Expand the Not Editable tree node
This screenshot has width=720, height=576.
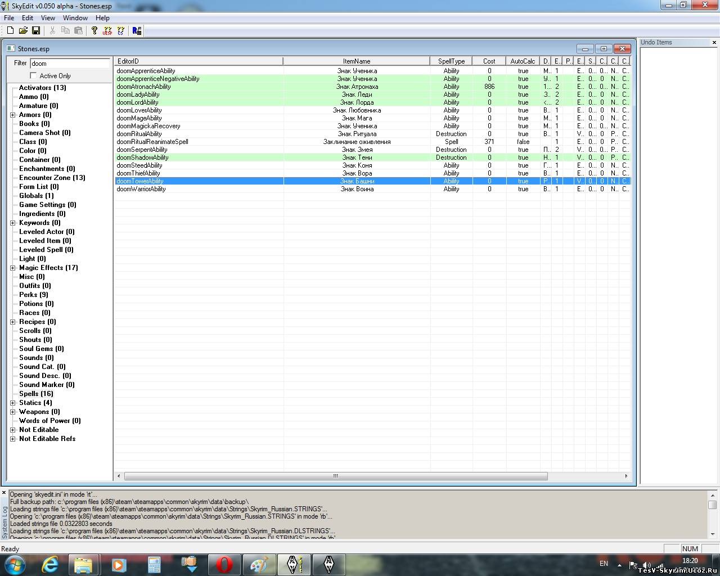click(x=12, y=430)
